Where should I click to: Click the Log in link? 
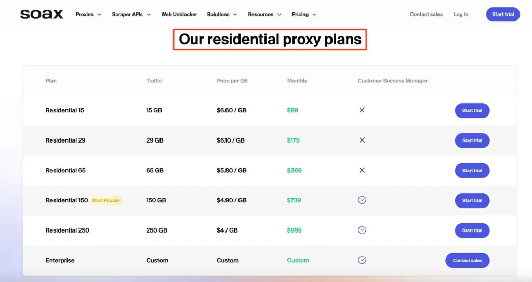coord(461,14)
